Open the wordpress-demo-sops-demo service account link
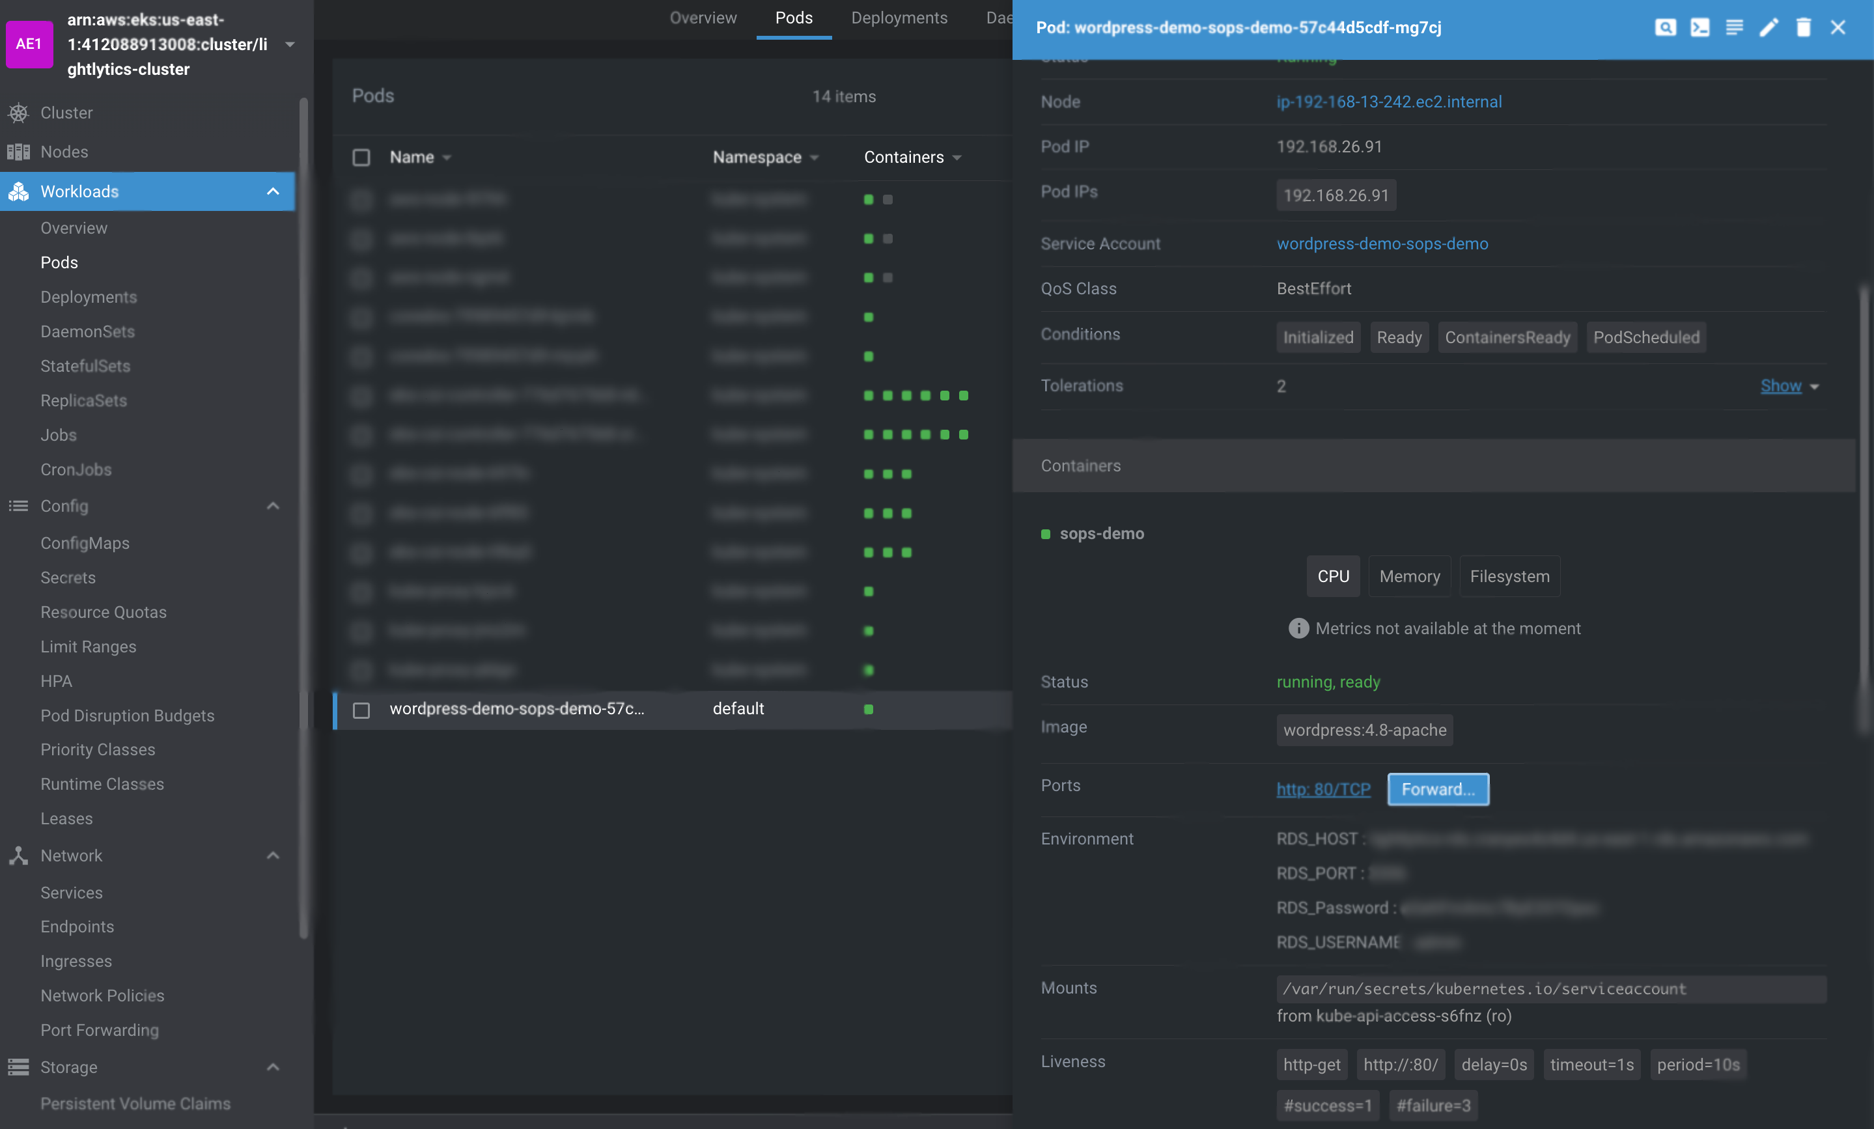Viewport: 1874px width, 1129px height. [1382, 244]
